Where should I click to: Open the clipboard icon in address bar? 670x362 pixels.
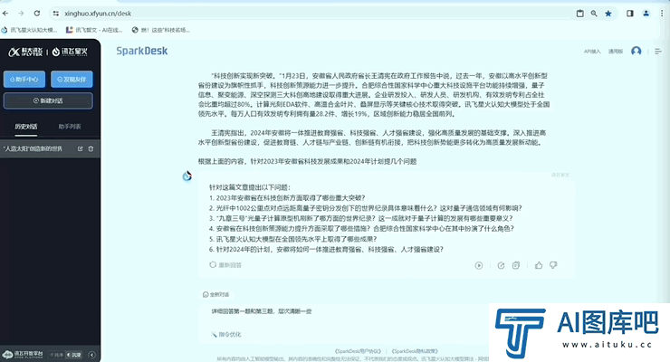click(x=579, y=14)
